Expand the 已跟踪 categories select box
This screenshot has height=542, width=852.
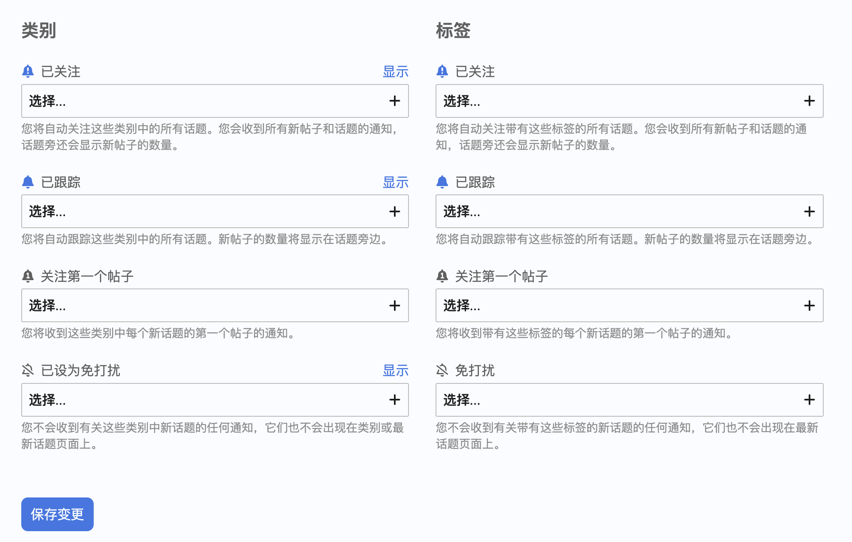(x=215, y=211)
